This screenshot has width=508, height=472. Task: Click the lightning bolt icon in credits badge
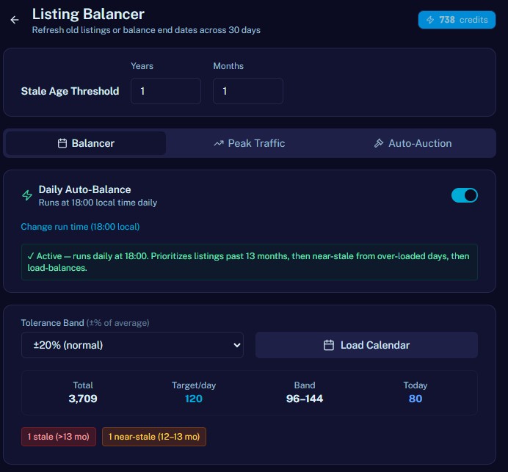(x=430, y=20)
